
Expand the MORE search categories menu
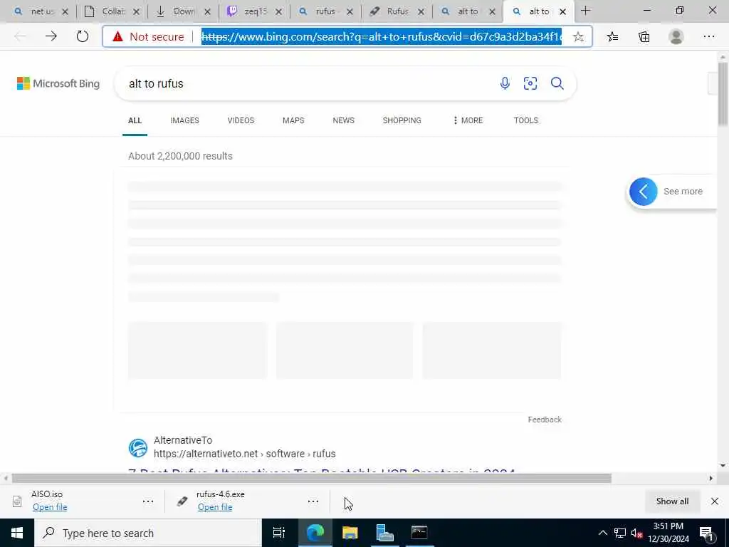point(468,120)
